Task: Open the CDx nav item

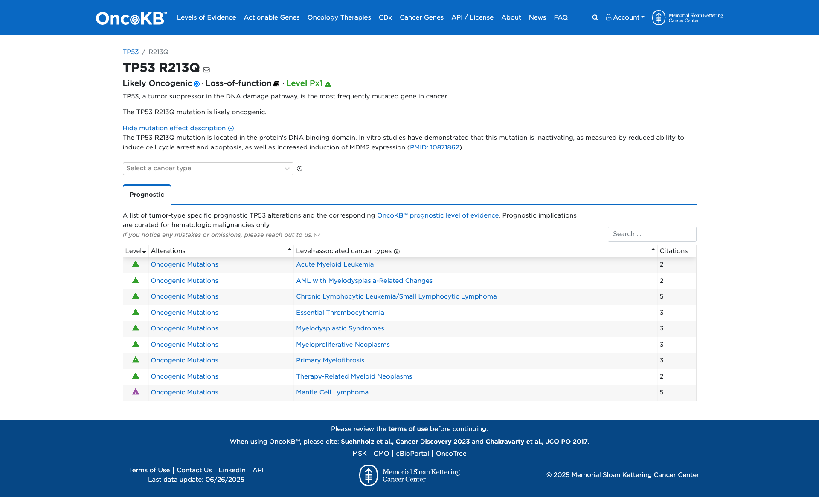Action: 385,17
